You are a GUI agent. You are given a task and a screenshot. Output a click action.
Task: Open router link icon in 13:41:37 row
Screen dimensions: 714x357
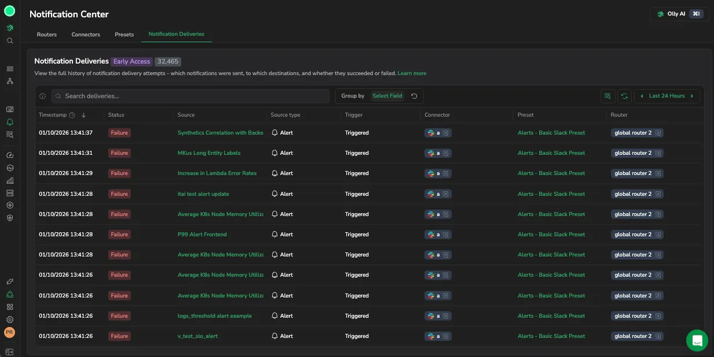pyautogui.click(x=658, y=133)
